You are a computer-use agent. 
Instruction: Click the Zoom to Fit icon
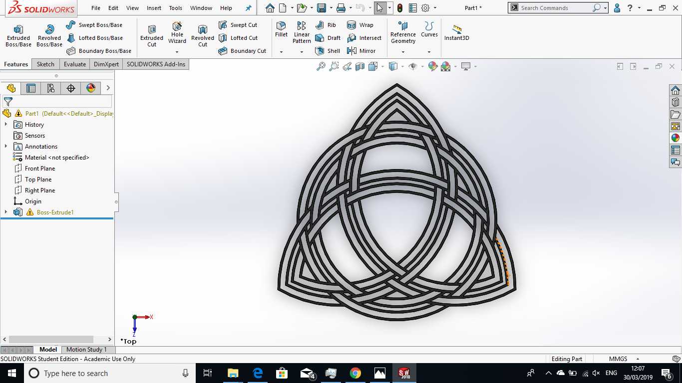pyautogui.click(x=321, y=66)
